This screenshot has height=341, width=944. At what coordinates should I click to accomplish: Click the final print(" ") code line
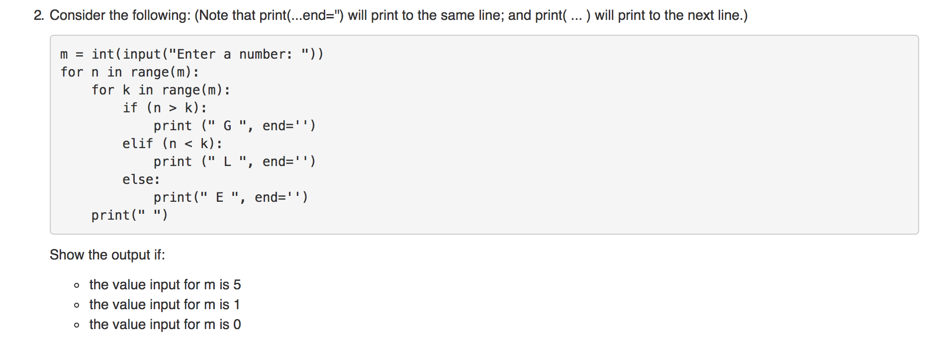(x=129, y=215)
